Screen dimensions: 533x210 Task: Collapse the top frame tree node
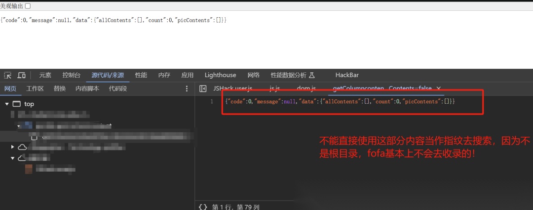(x=7, y=104)
